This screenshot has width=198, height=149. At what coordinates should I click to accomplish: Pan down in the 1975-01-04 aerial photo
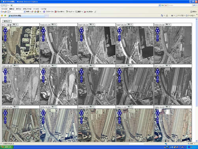tap(6, 115)
